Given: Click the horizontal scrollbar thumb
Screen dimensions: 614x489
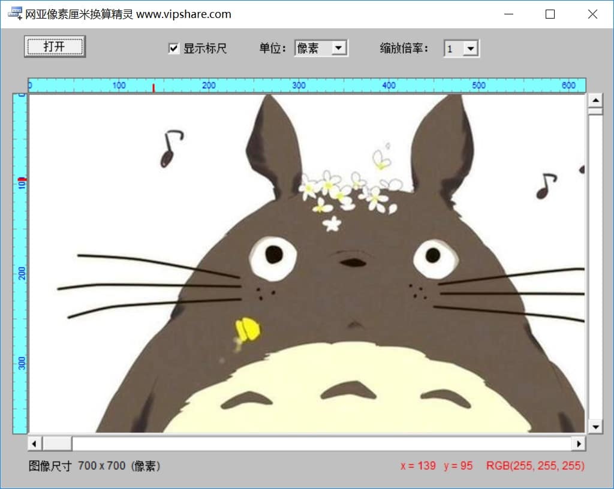Looking at the screenshot, I should [57, 443].
